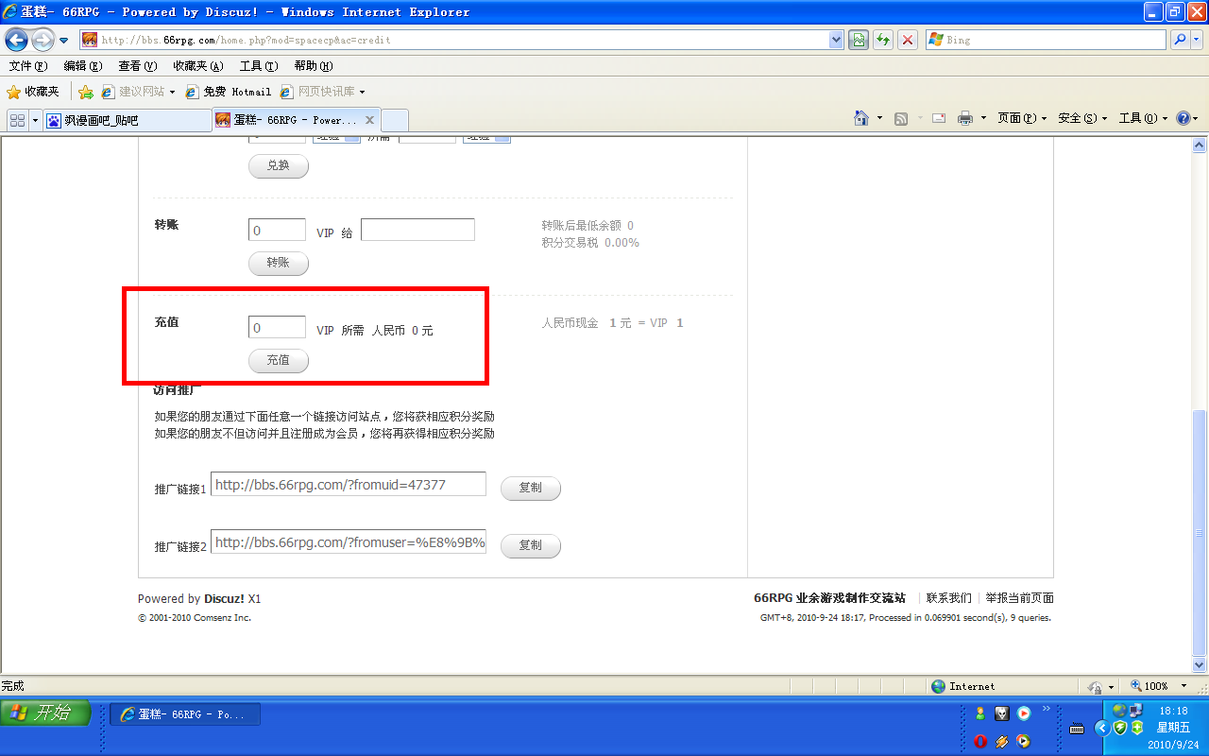Go back with the IE back arrow

16,40
